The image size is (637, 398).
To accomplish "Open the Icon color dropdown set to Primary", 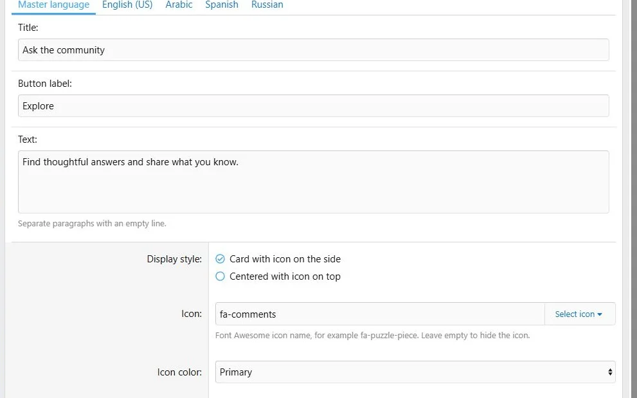I will 415,372.
